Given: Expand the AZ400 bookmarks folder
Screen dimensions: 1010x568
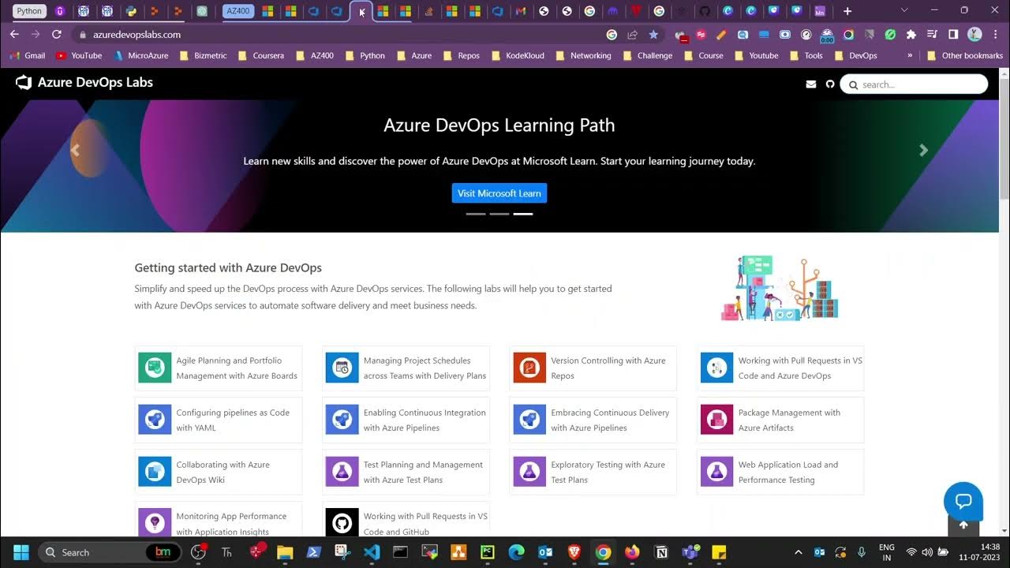Looking at the screenshot, I should coord(315,55).
